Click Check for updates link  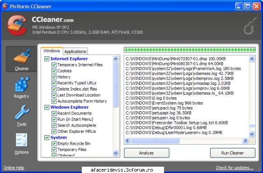tap(235, 168)
